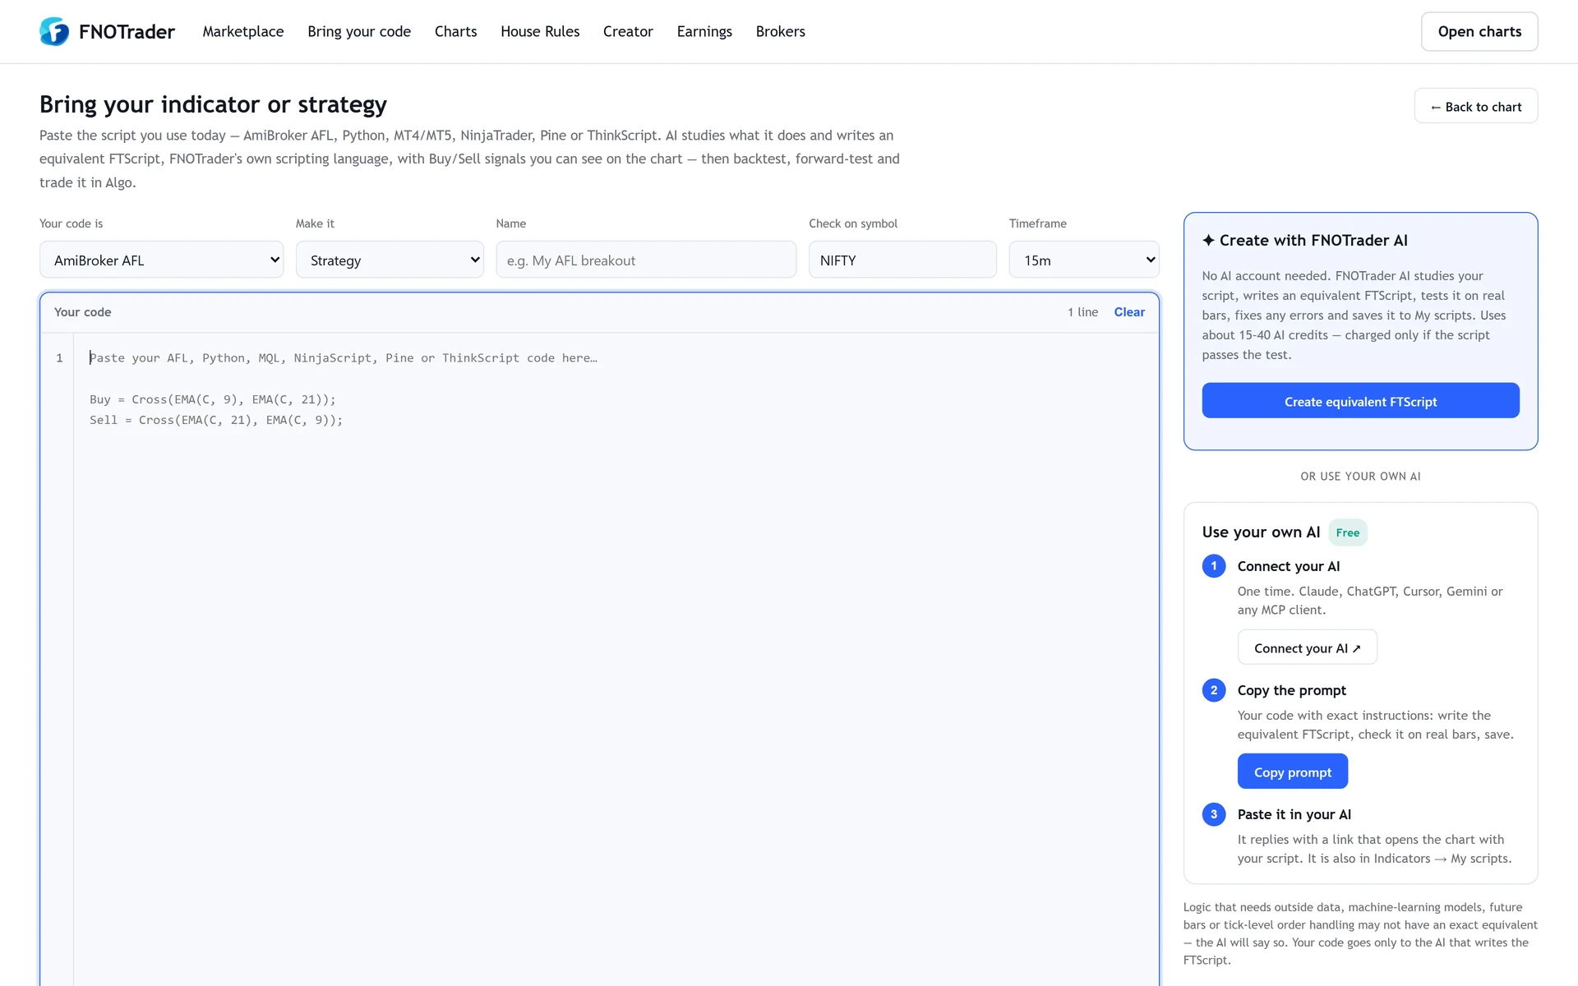Image resolution: width=1578 pixels, height=986 pixels.
Task: Click the step 1 circle icon
Action: tap(1214, 566)
